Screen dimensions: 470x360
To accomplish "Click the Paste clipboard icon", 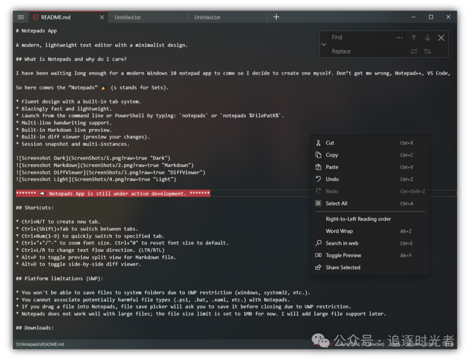I will (x=318, y=167).
